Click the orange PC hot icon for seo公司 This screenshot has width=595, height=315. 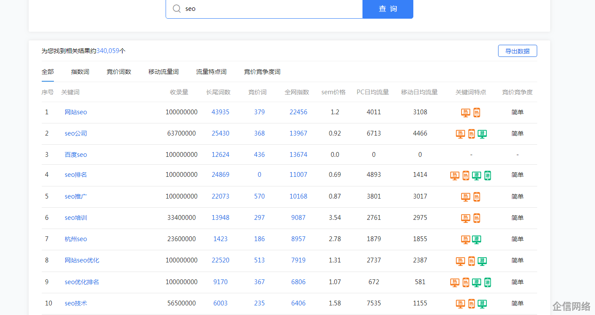(460, 134)
